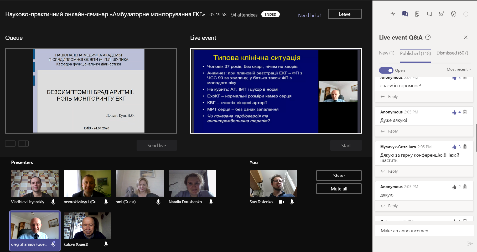Toggle Stas Teslenko's microphone
The width and height of the screenshot is (477, 252).
(x=292, y=202)
